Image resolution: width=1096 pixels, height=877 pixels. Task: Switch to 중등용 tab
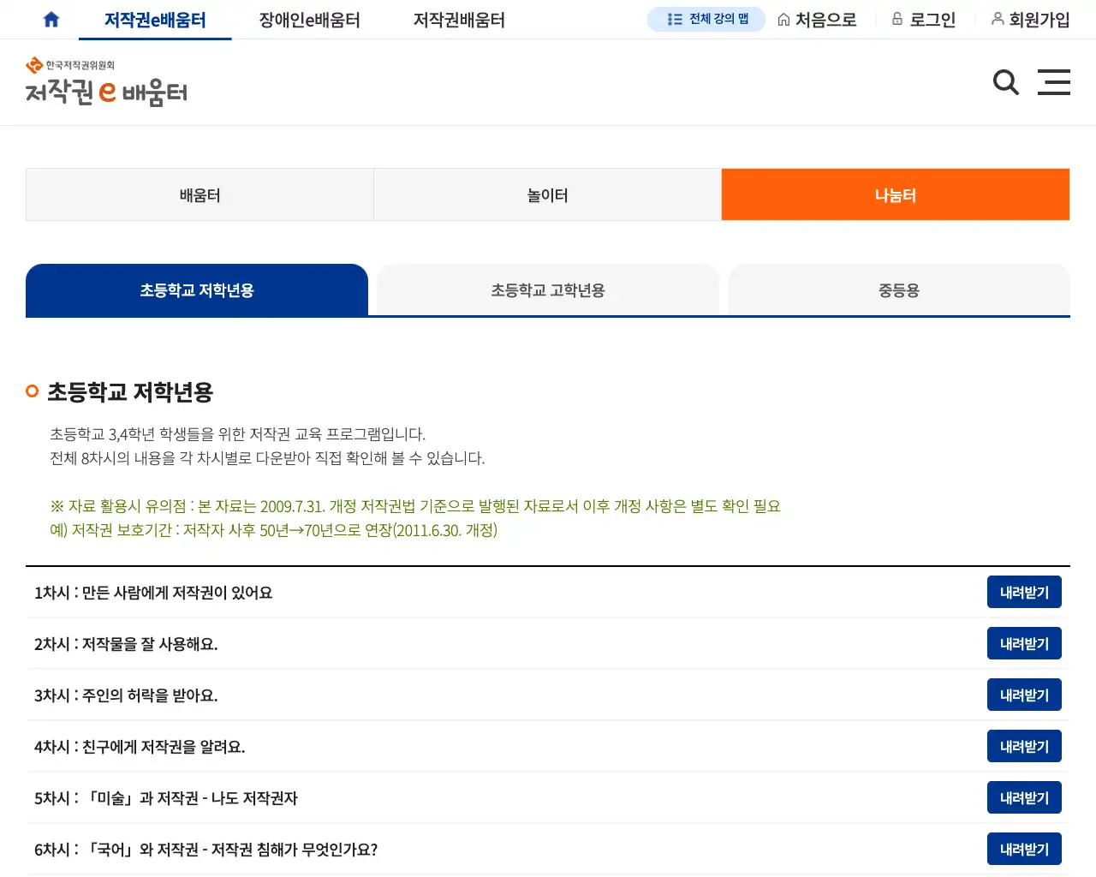pos(898,290)
